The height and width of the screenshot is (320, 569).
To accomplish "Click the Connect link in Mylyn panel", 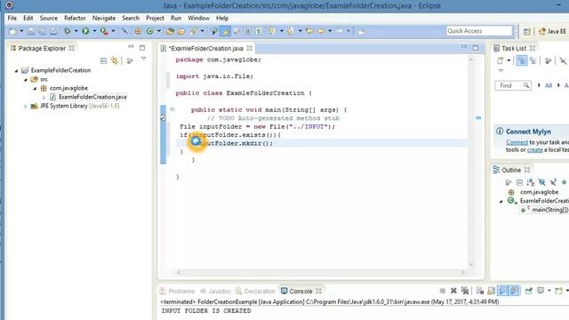I will (517, 142).
